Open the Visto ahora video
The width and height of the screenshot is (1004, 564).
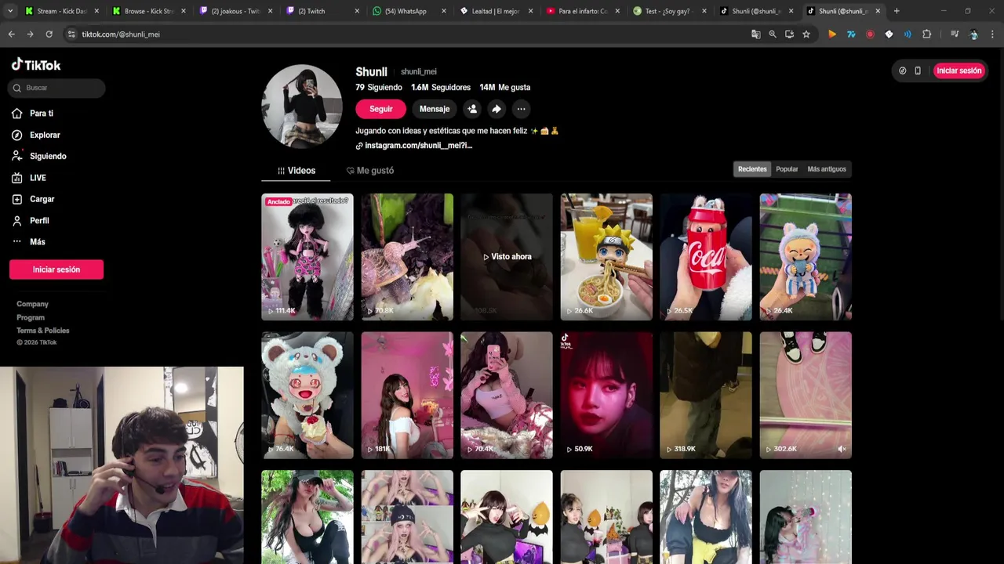507,257
